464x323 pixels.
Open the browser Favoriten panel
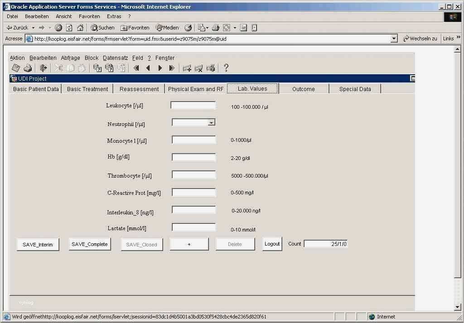tap(135, 28)
